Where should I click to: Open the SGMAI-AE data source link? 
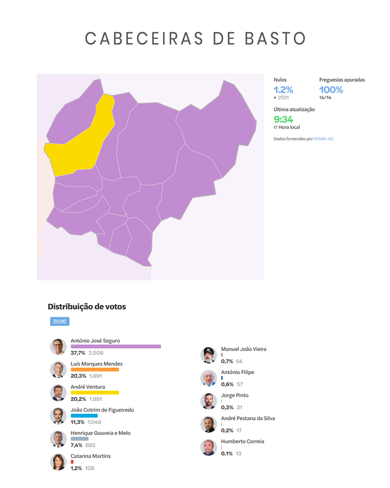pyautogui.click(x=323, y=138)
